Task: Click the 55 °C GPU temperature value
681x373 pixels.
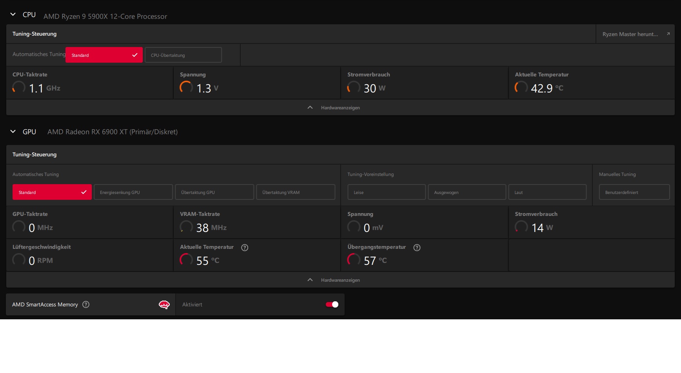Action: [208, 261]
